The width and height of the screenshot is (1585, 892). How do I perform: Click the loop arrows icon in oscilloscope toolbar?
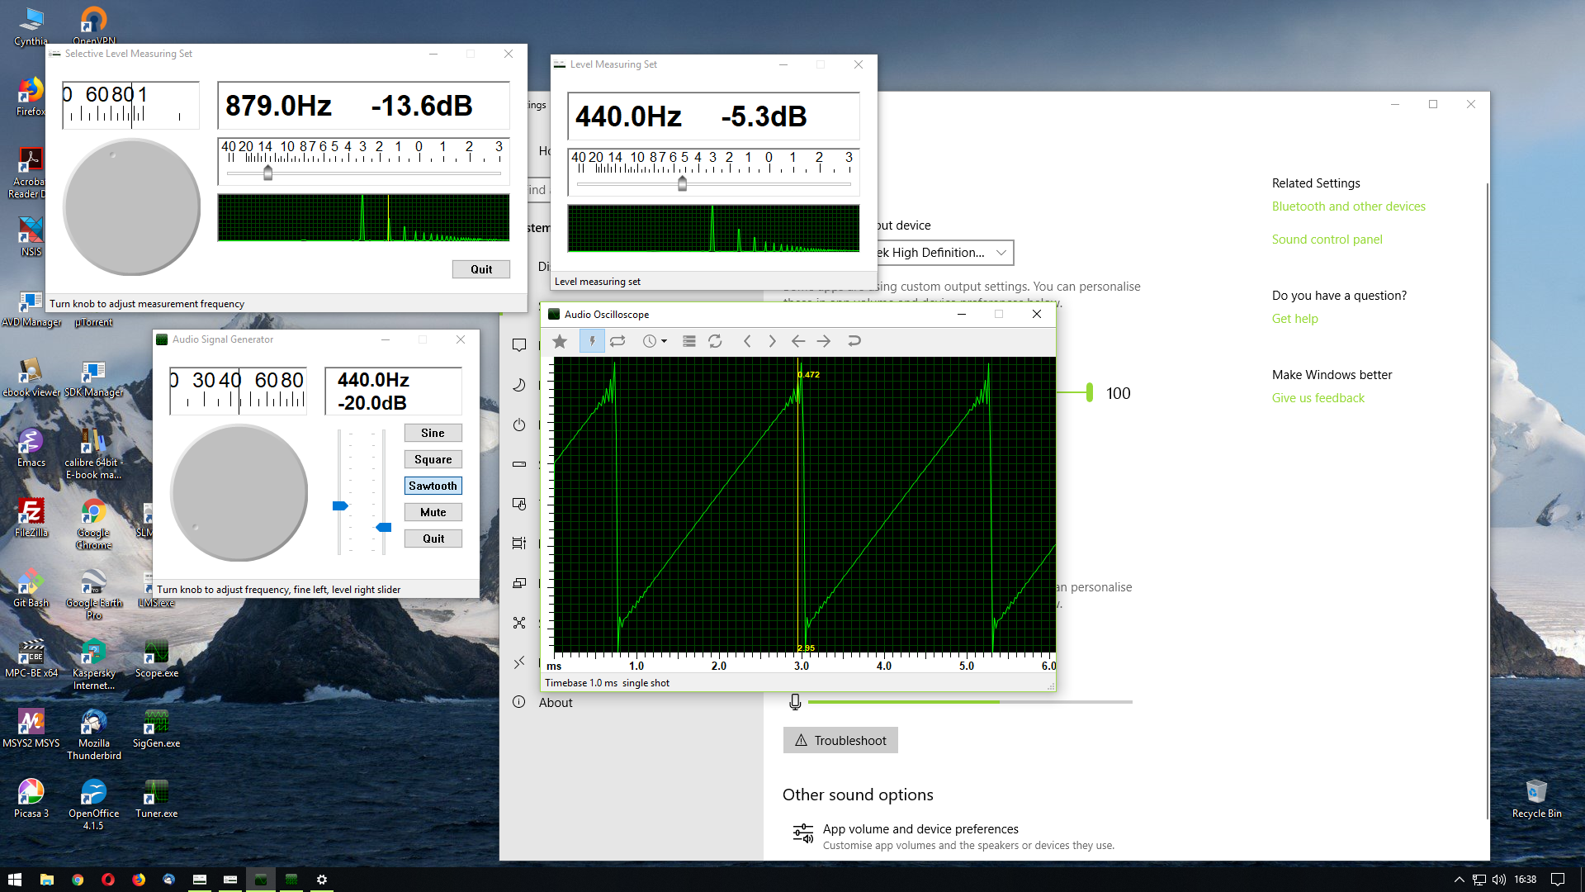coord(617,341)
